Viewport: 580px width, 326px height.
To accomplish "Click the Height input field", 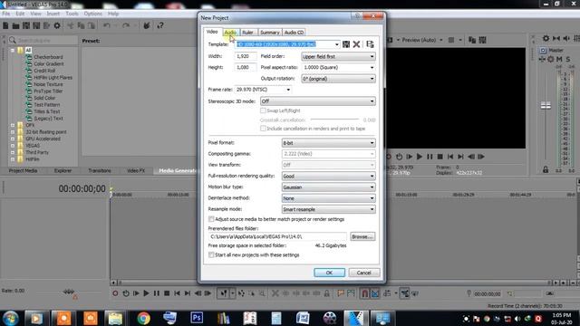I will [245, 67].
